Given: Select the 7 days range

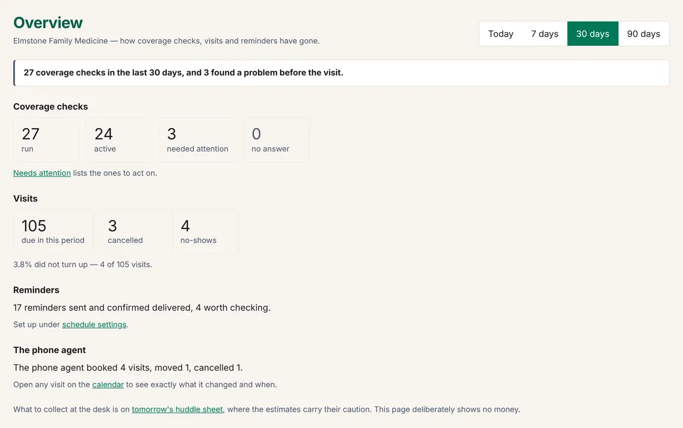Looking at the screenshot, I should point(544,33).
